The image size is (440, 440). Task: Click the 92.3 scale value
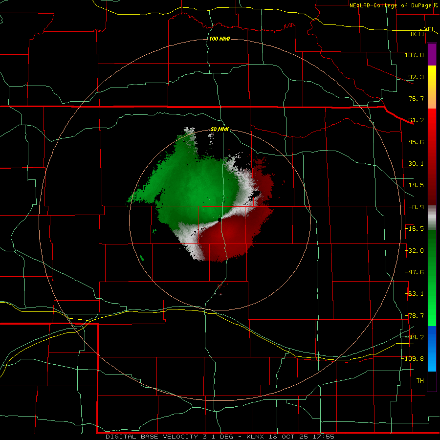(x=416, y=77)
